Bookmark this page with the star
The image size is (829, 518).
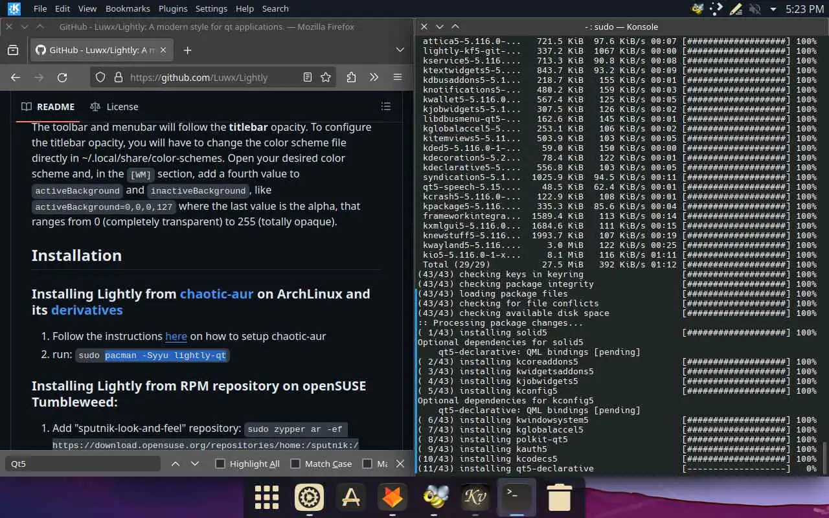pyautogui.click(x=326, y=77)
